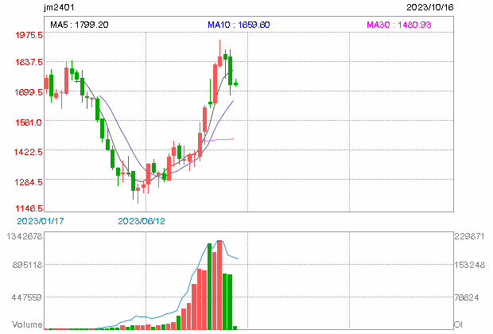Click the 2023/10/16 date label
Screen dimensions: 493x334
point(430,7)
